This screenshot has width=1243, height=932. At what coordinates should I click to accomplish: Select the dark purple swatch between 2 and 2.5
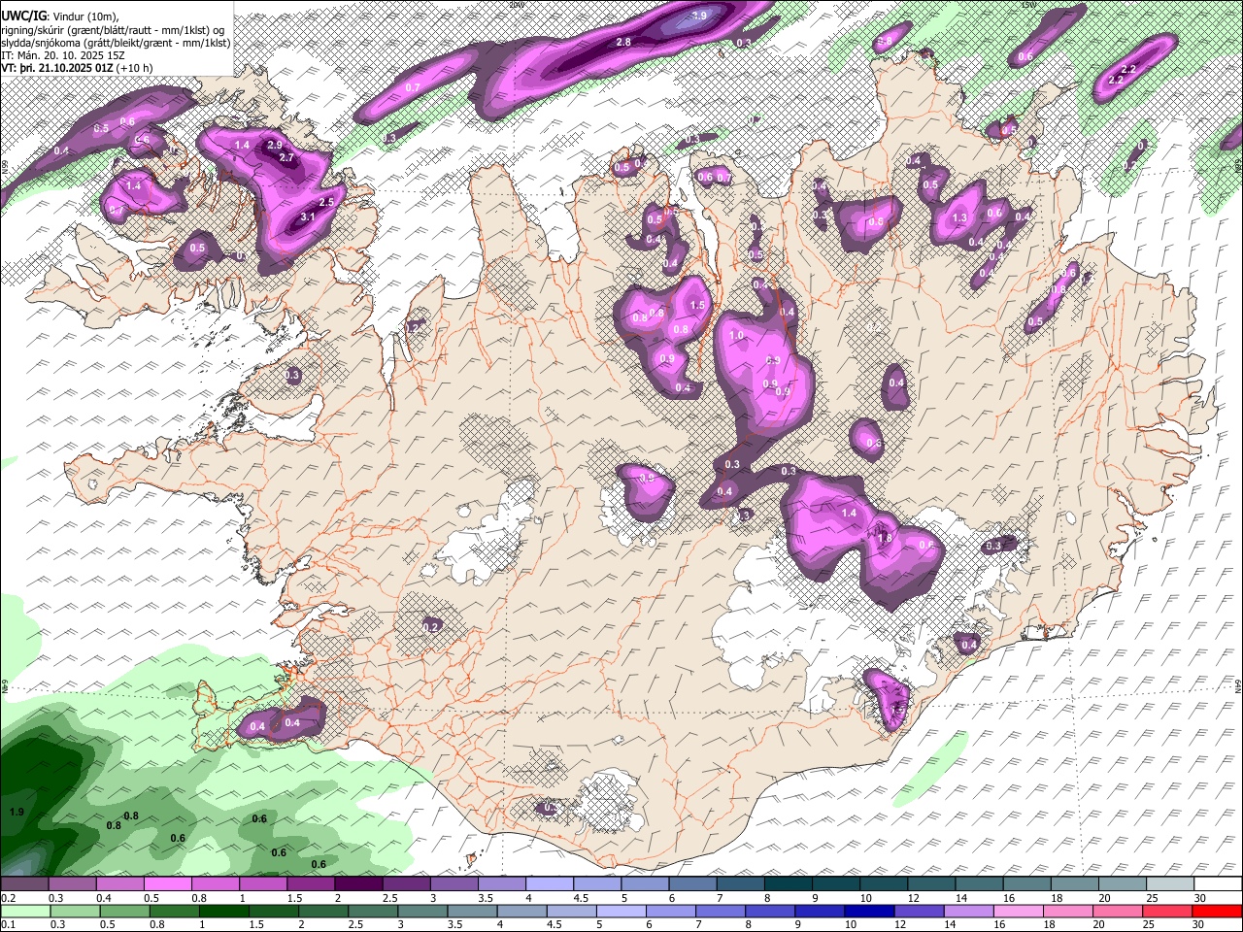pos(358,883)
